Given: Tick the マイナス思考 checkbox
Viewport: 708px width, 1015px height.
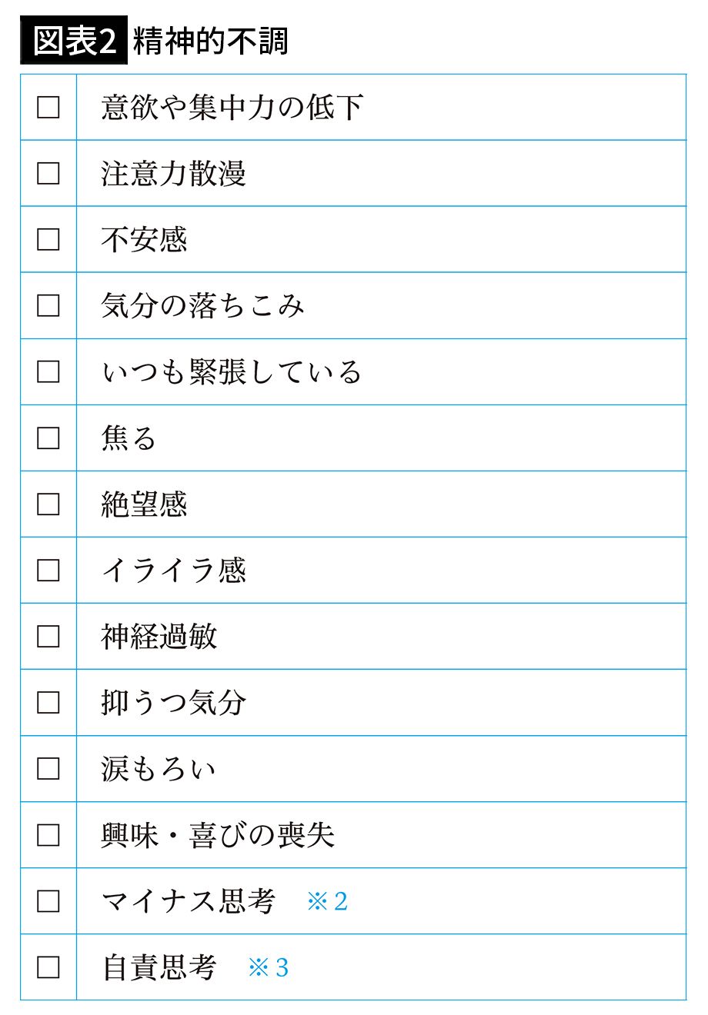Looking at the screenshot, I should [x=48, y=901].
